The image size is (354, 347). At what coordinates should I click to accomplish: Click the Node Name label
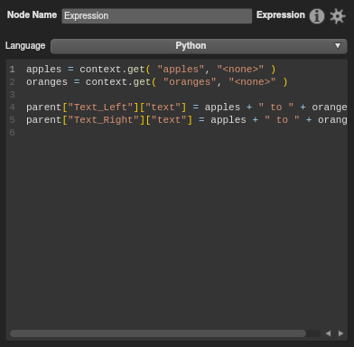[32, 14]
